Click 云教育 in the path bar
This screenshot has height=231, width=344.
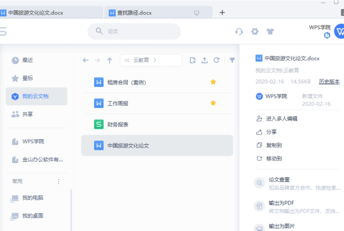(141, 60)
